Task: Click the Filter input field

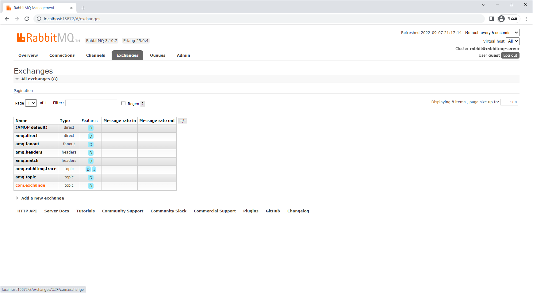Action: (91, 103)
